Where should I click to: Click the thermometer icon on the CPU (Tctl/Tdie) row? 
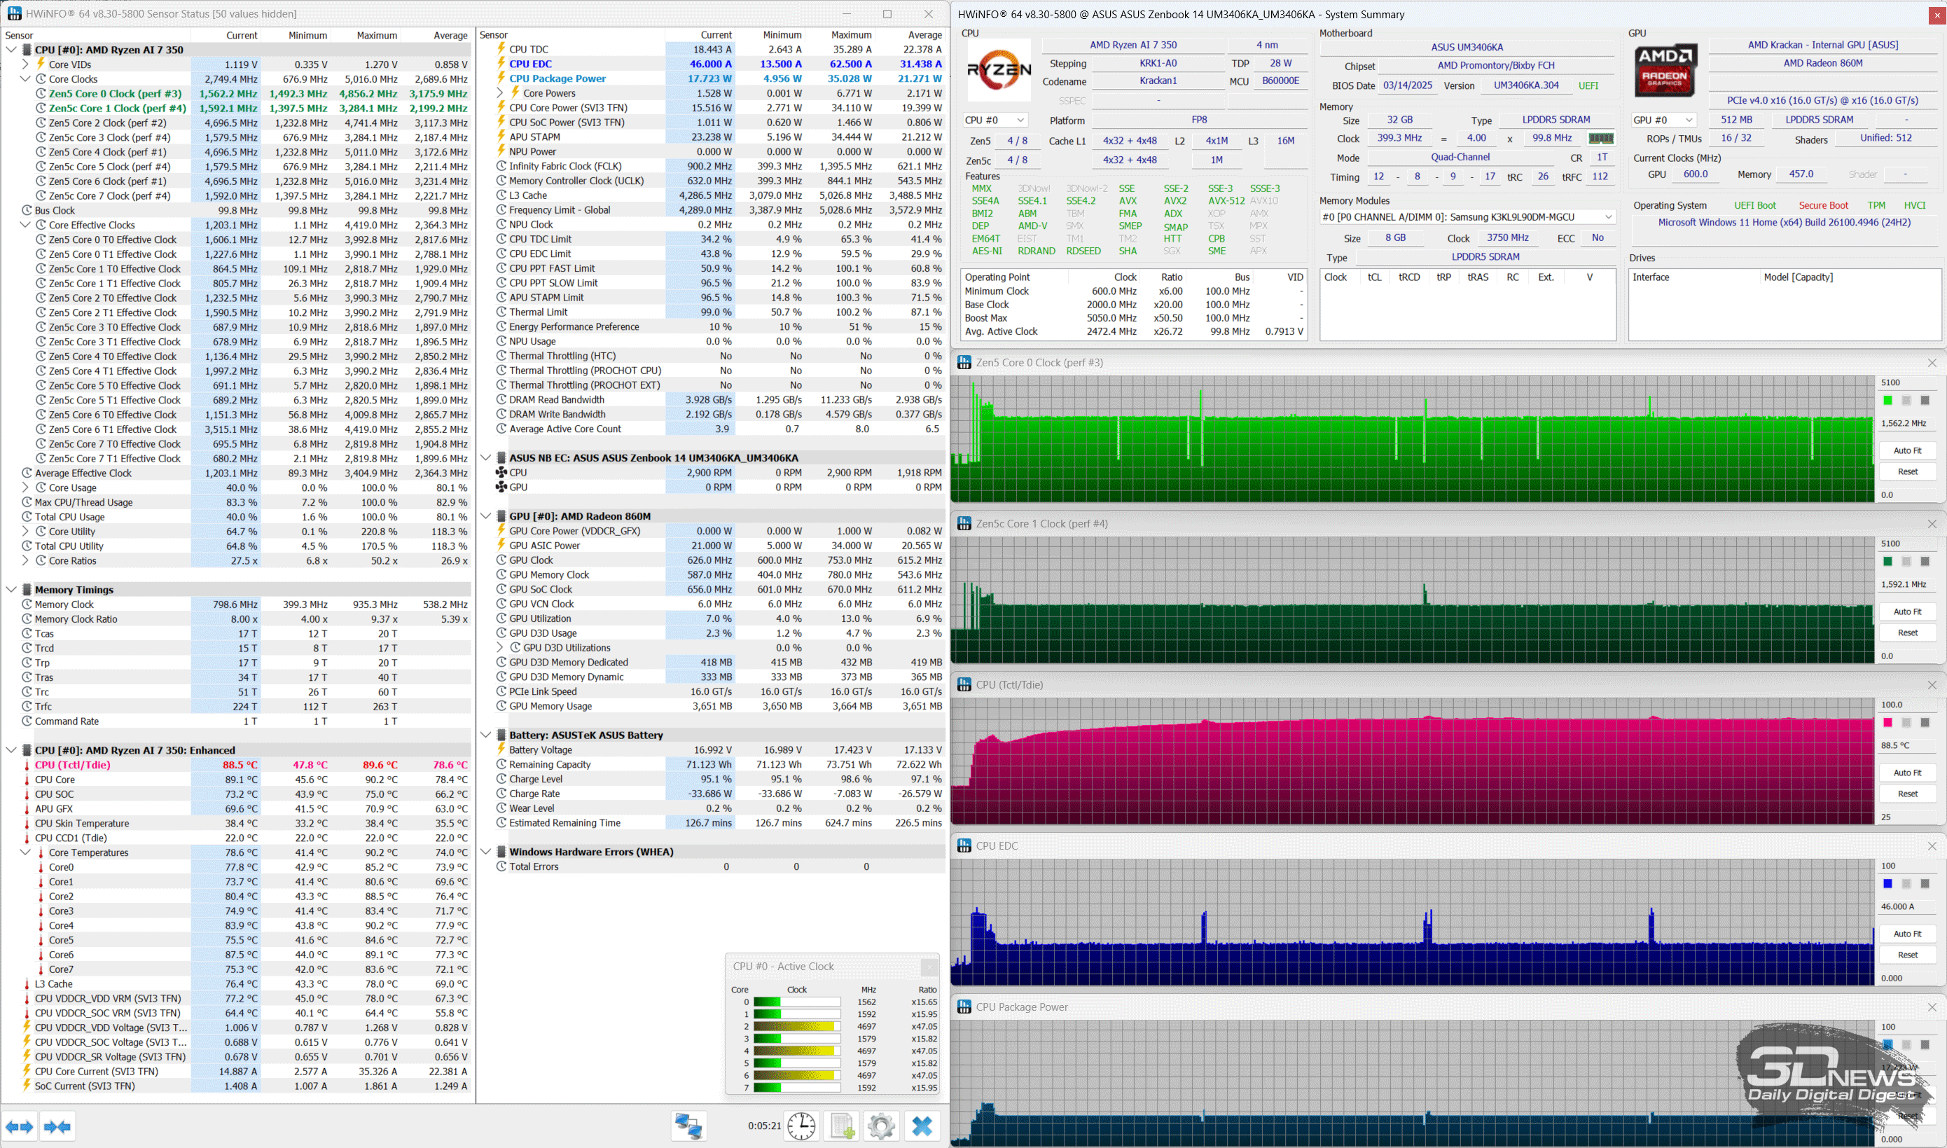pyautogui.click(x=27, y=765)
